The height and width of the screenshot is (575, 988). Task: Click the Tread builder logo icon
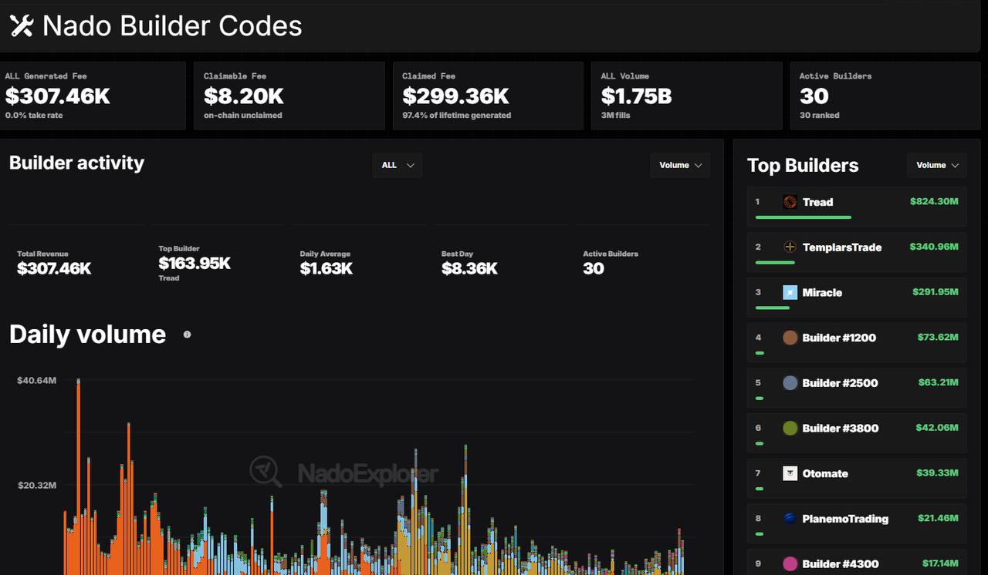click(790, 202)
